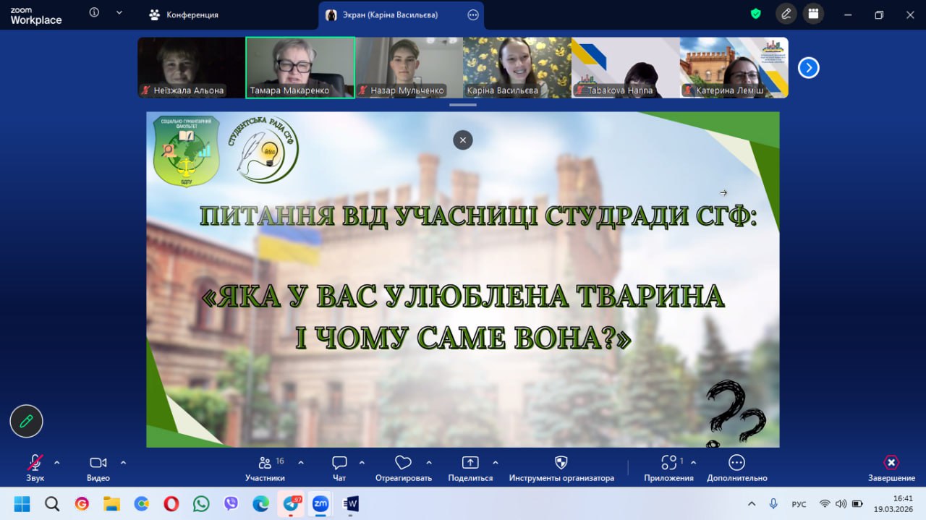Screen dimensions: 926x520
Task: Open the Чат chat panel
Action: coord(339,463)
